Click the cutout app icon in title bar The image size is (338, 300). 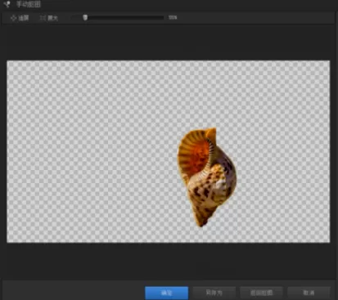7,4
